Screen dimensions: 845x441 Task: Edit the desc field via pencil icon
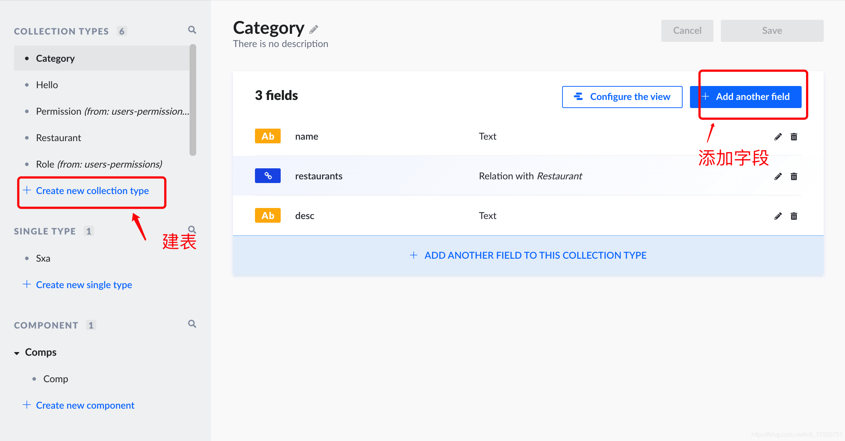point(778,216)
